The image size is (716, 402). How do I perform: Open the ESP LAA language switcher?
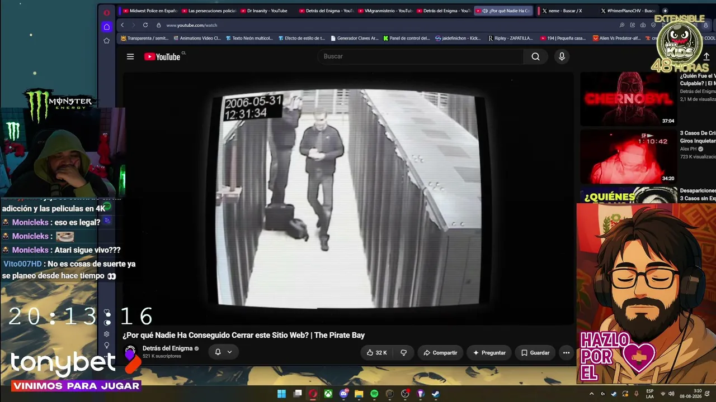coord(649,394)
